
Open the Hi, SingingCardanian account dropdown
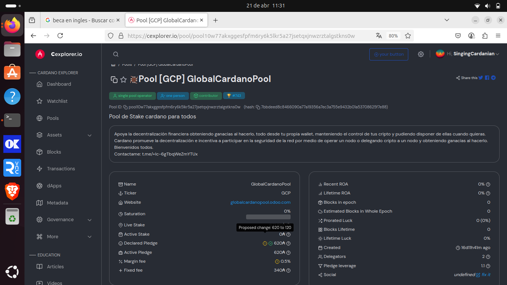coord(473,54)
